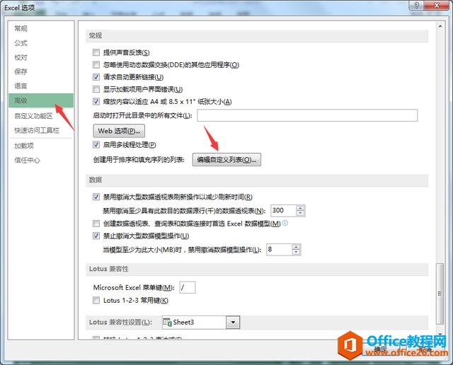Image resolution: width=453 pixels, height=365 pixels.
Task: Increase the pivot table rows spinner
Action: [300, 208]
